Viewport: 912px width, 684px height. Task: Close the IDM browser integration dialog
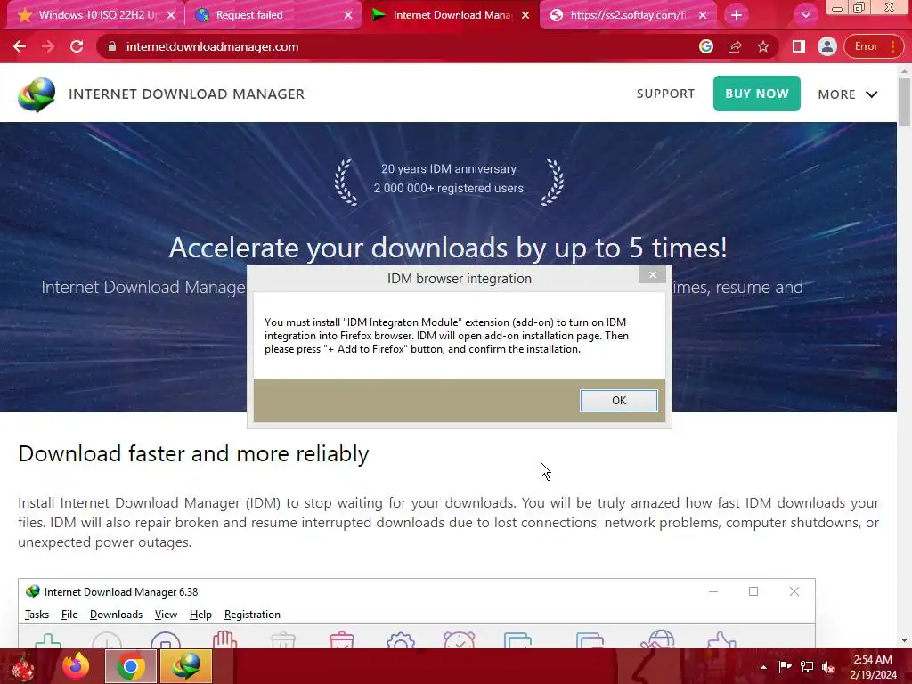pos(653,274)
